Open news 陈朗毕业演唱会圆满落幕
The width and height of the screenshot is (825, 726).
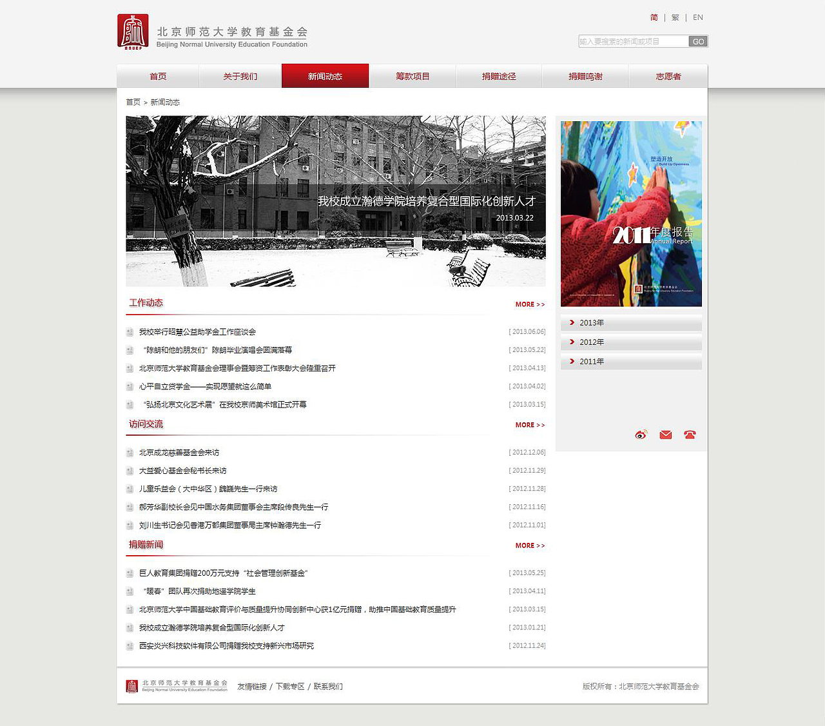(x=217, y=350)
